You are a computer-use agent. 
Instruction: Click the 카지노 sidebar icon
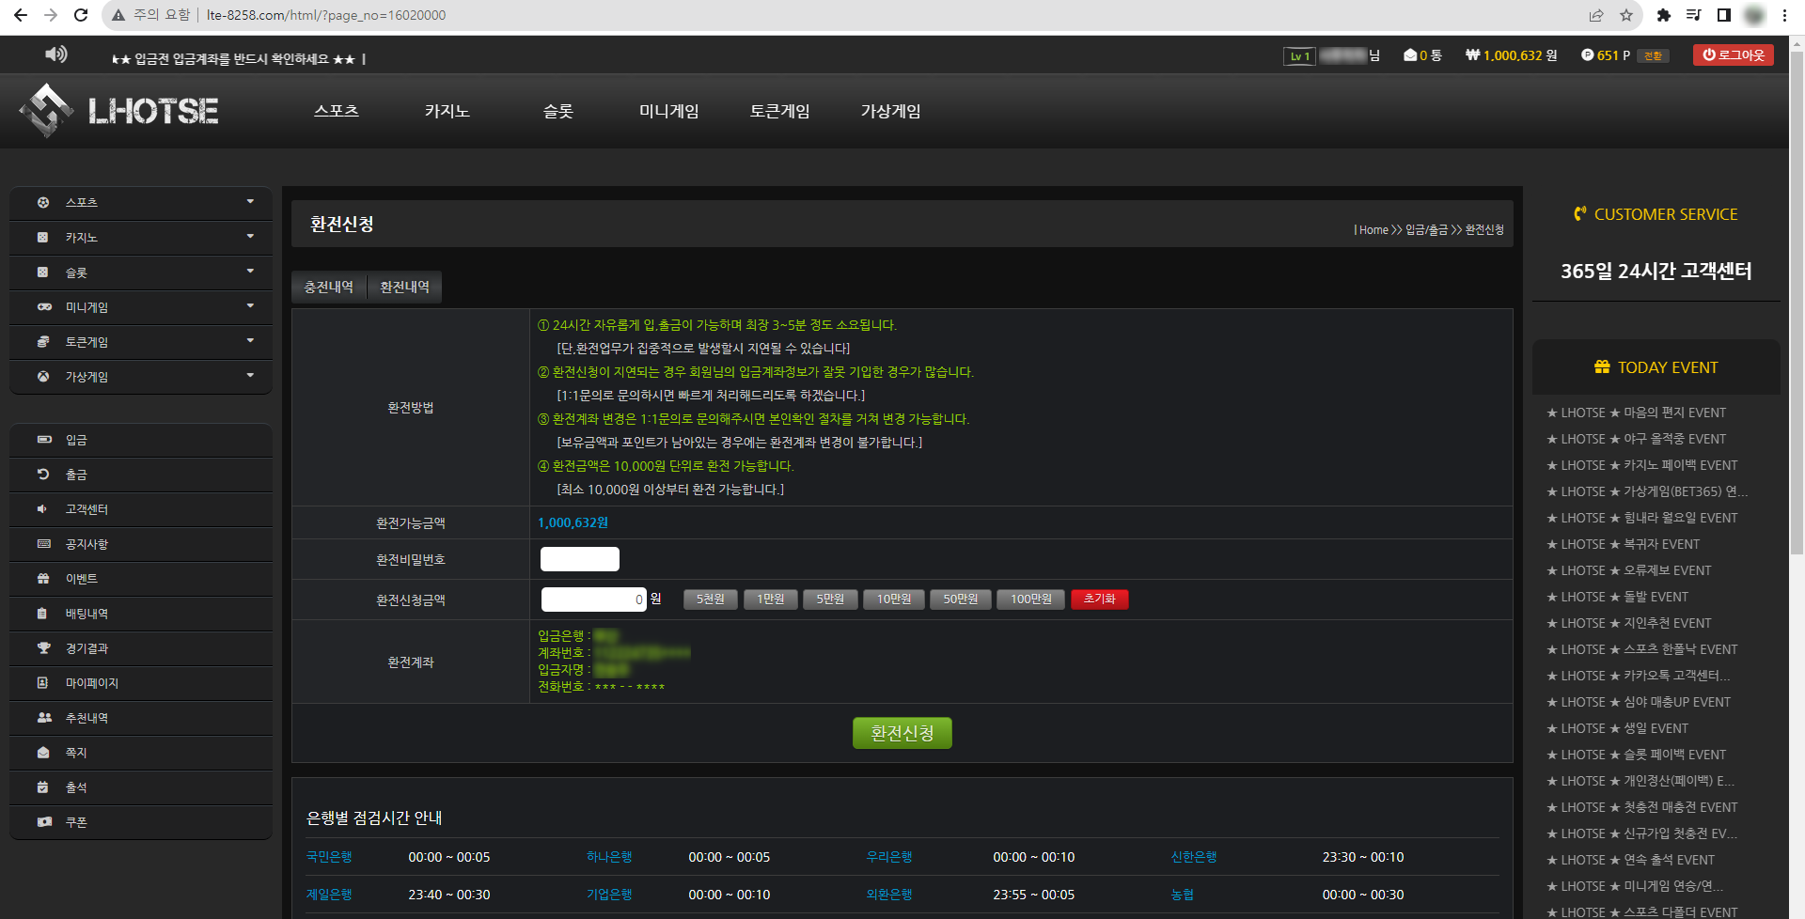point(43,237)
